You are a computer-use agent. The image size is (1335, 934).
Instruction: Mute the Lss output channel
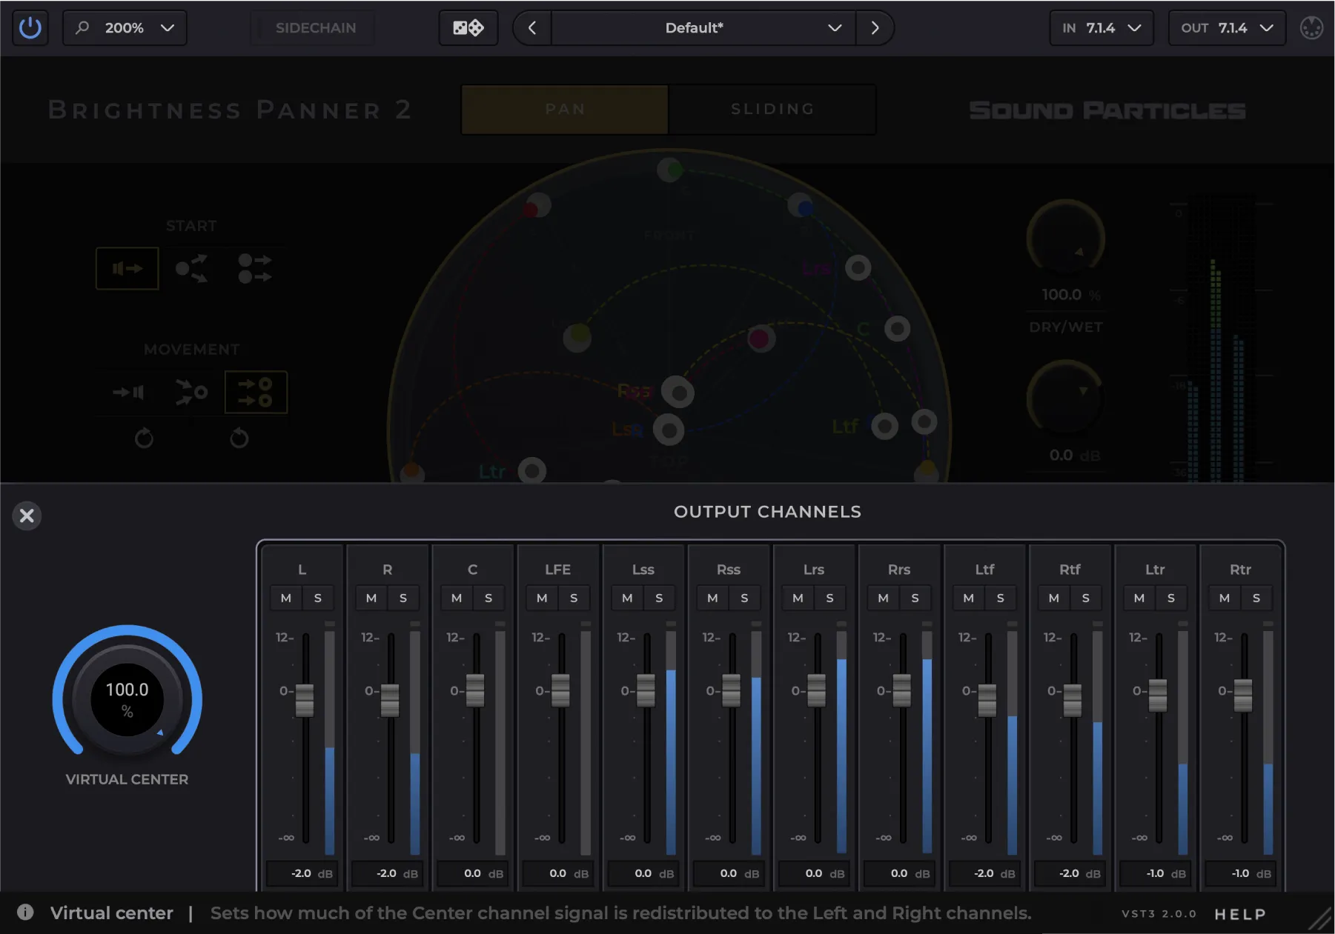click(x=627, y=598)
